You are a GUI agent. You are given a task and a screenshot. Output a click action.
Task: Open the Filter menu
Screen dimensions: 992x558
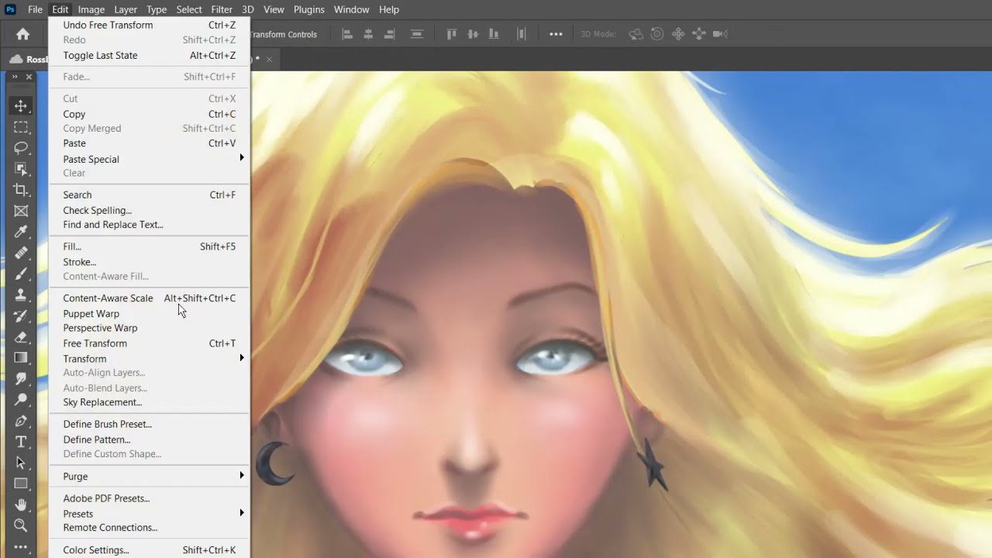(222, 9)
